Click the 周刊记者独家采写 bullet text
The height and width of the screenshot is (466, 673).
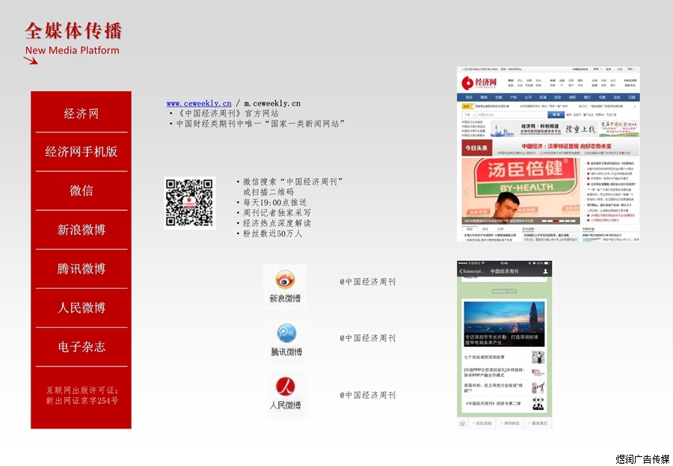click(277, 212)
